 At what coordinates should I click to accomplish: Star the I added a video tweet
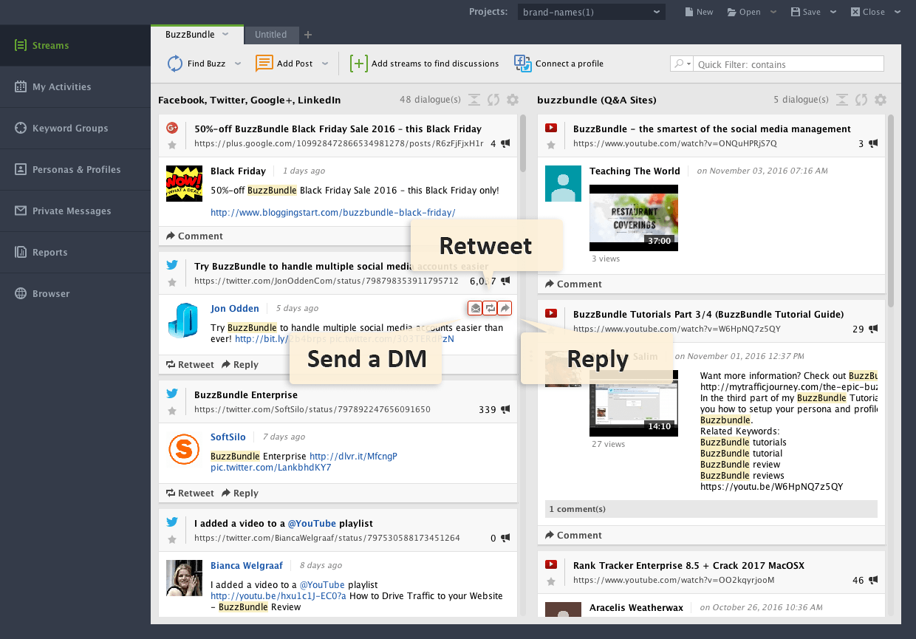click(172, 539)
